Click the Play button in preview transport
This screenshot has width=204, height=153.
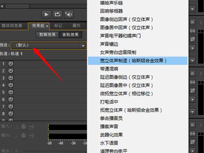46,14
